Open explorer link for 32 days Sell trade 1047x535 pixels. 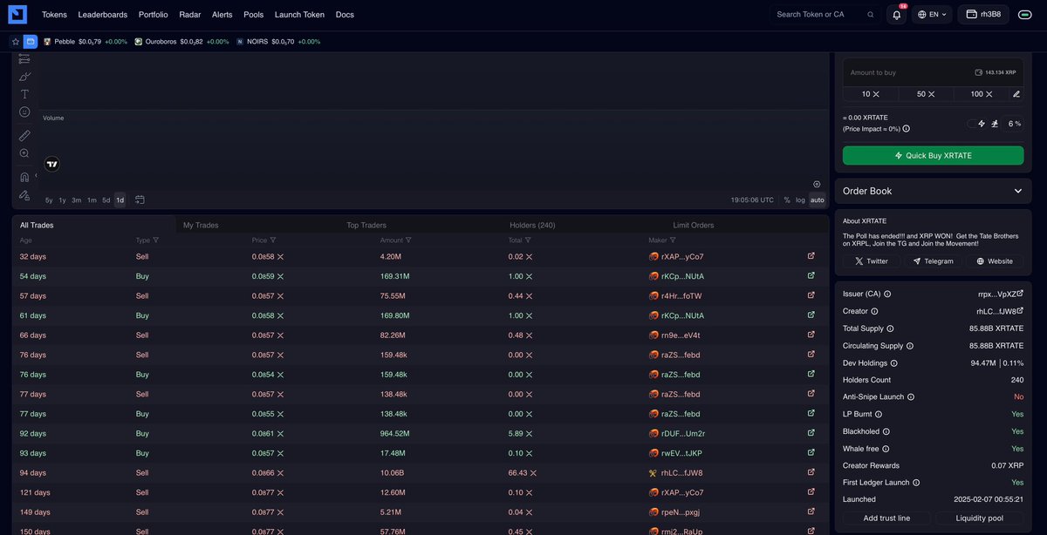811,256
